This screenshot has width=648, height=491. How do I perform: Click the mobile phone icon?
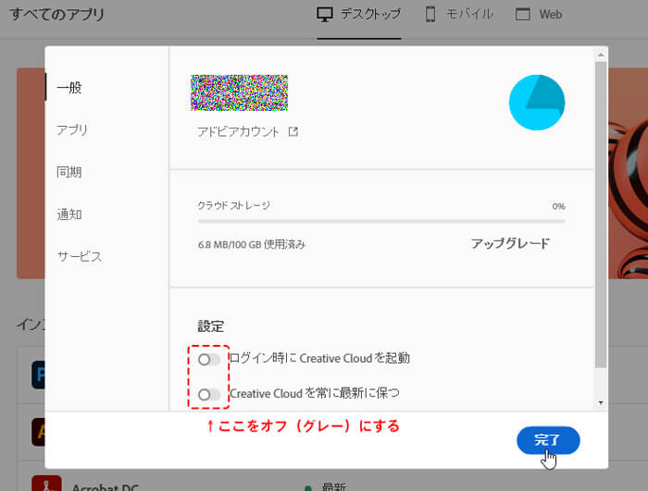pyautogui.click(x=430, y=15)
